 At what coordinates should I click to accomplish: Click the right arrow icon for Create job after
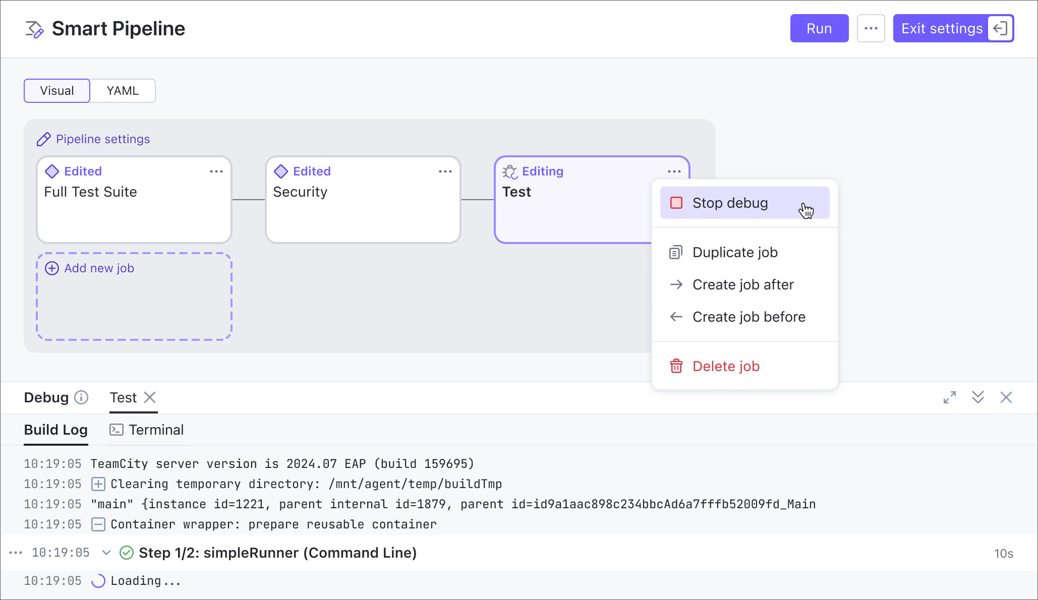pos(676,284)
